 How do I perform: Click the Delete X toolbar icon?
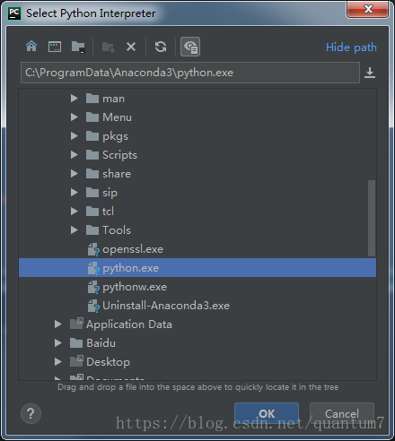(131, 47)
